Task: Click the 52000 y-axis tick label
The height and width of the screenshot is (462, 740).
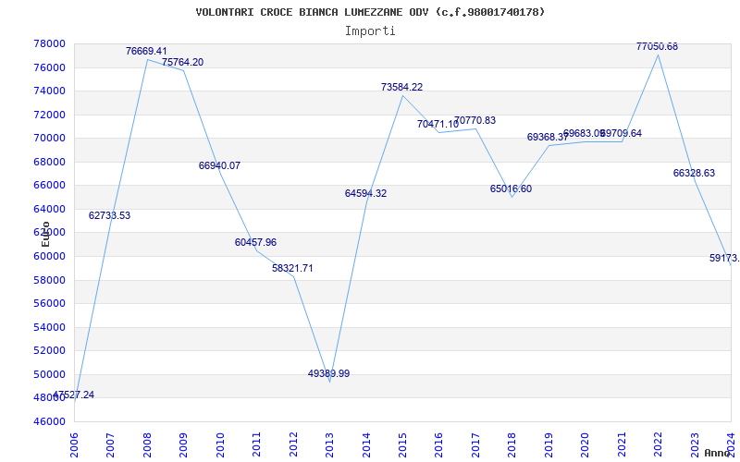Action: pos(49,351)
